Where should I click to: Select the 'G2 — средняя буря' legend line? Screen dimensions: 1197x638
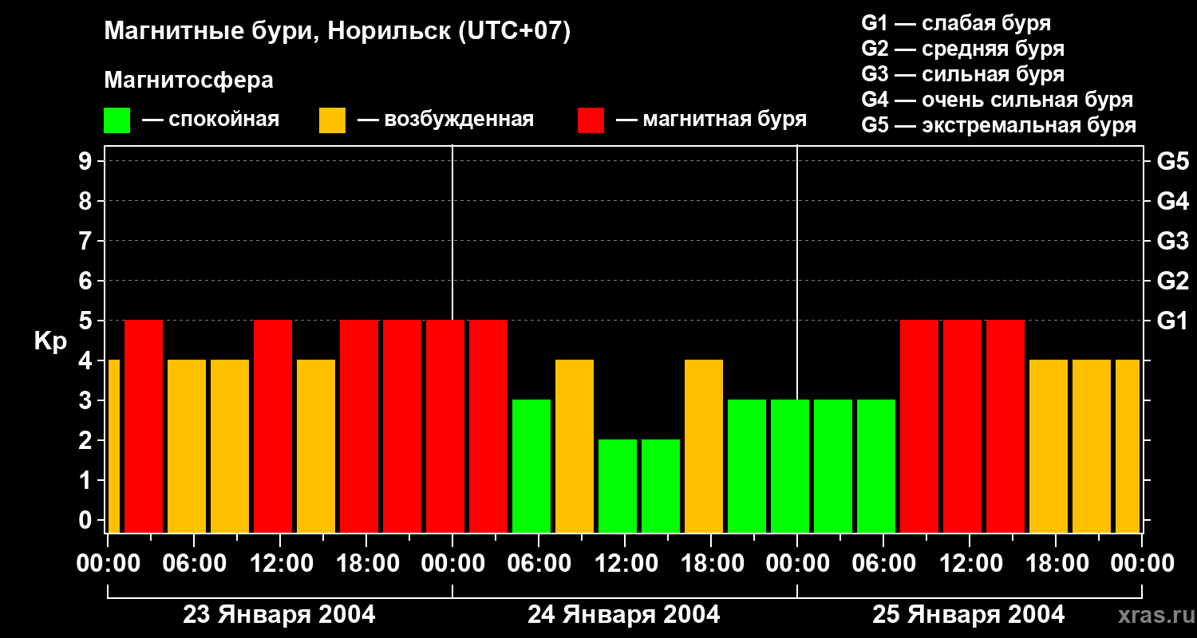coord(963,49)
